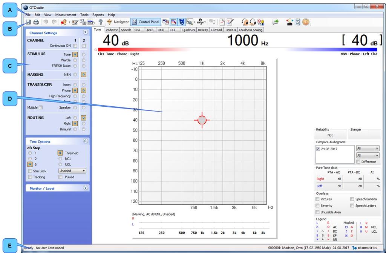Open the Reports menu
Viewport: 386px width, 253px height.
coord(98,15)
